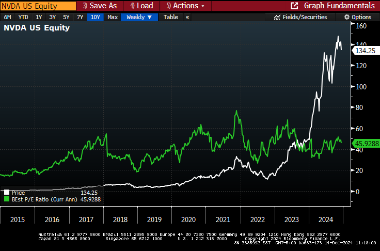Click the green BEst P/E Ratio swatch
The height and width of the screenshot is (251, 380).
[x=7, y=199]
